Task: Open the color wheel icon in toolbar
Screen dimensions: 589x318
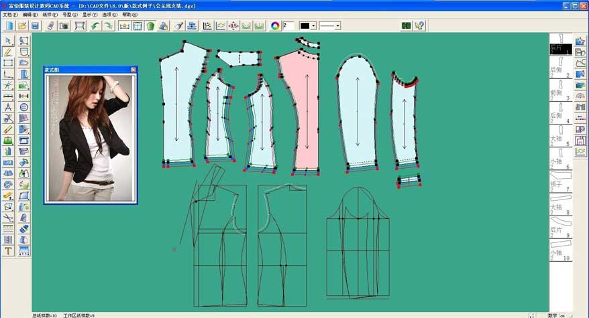Action: pos(274,25)
